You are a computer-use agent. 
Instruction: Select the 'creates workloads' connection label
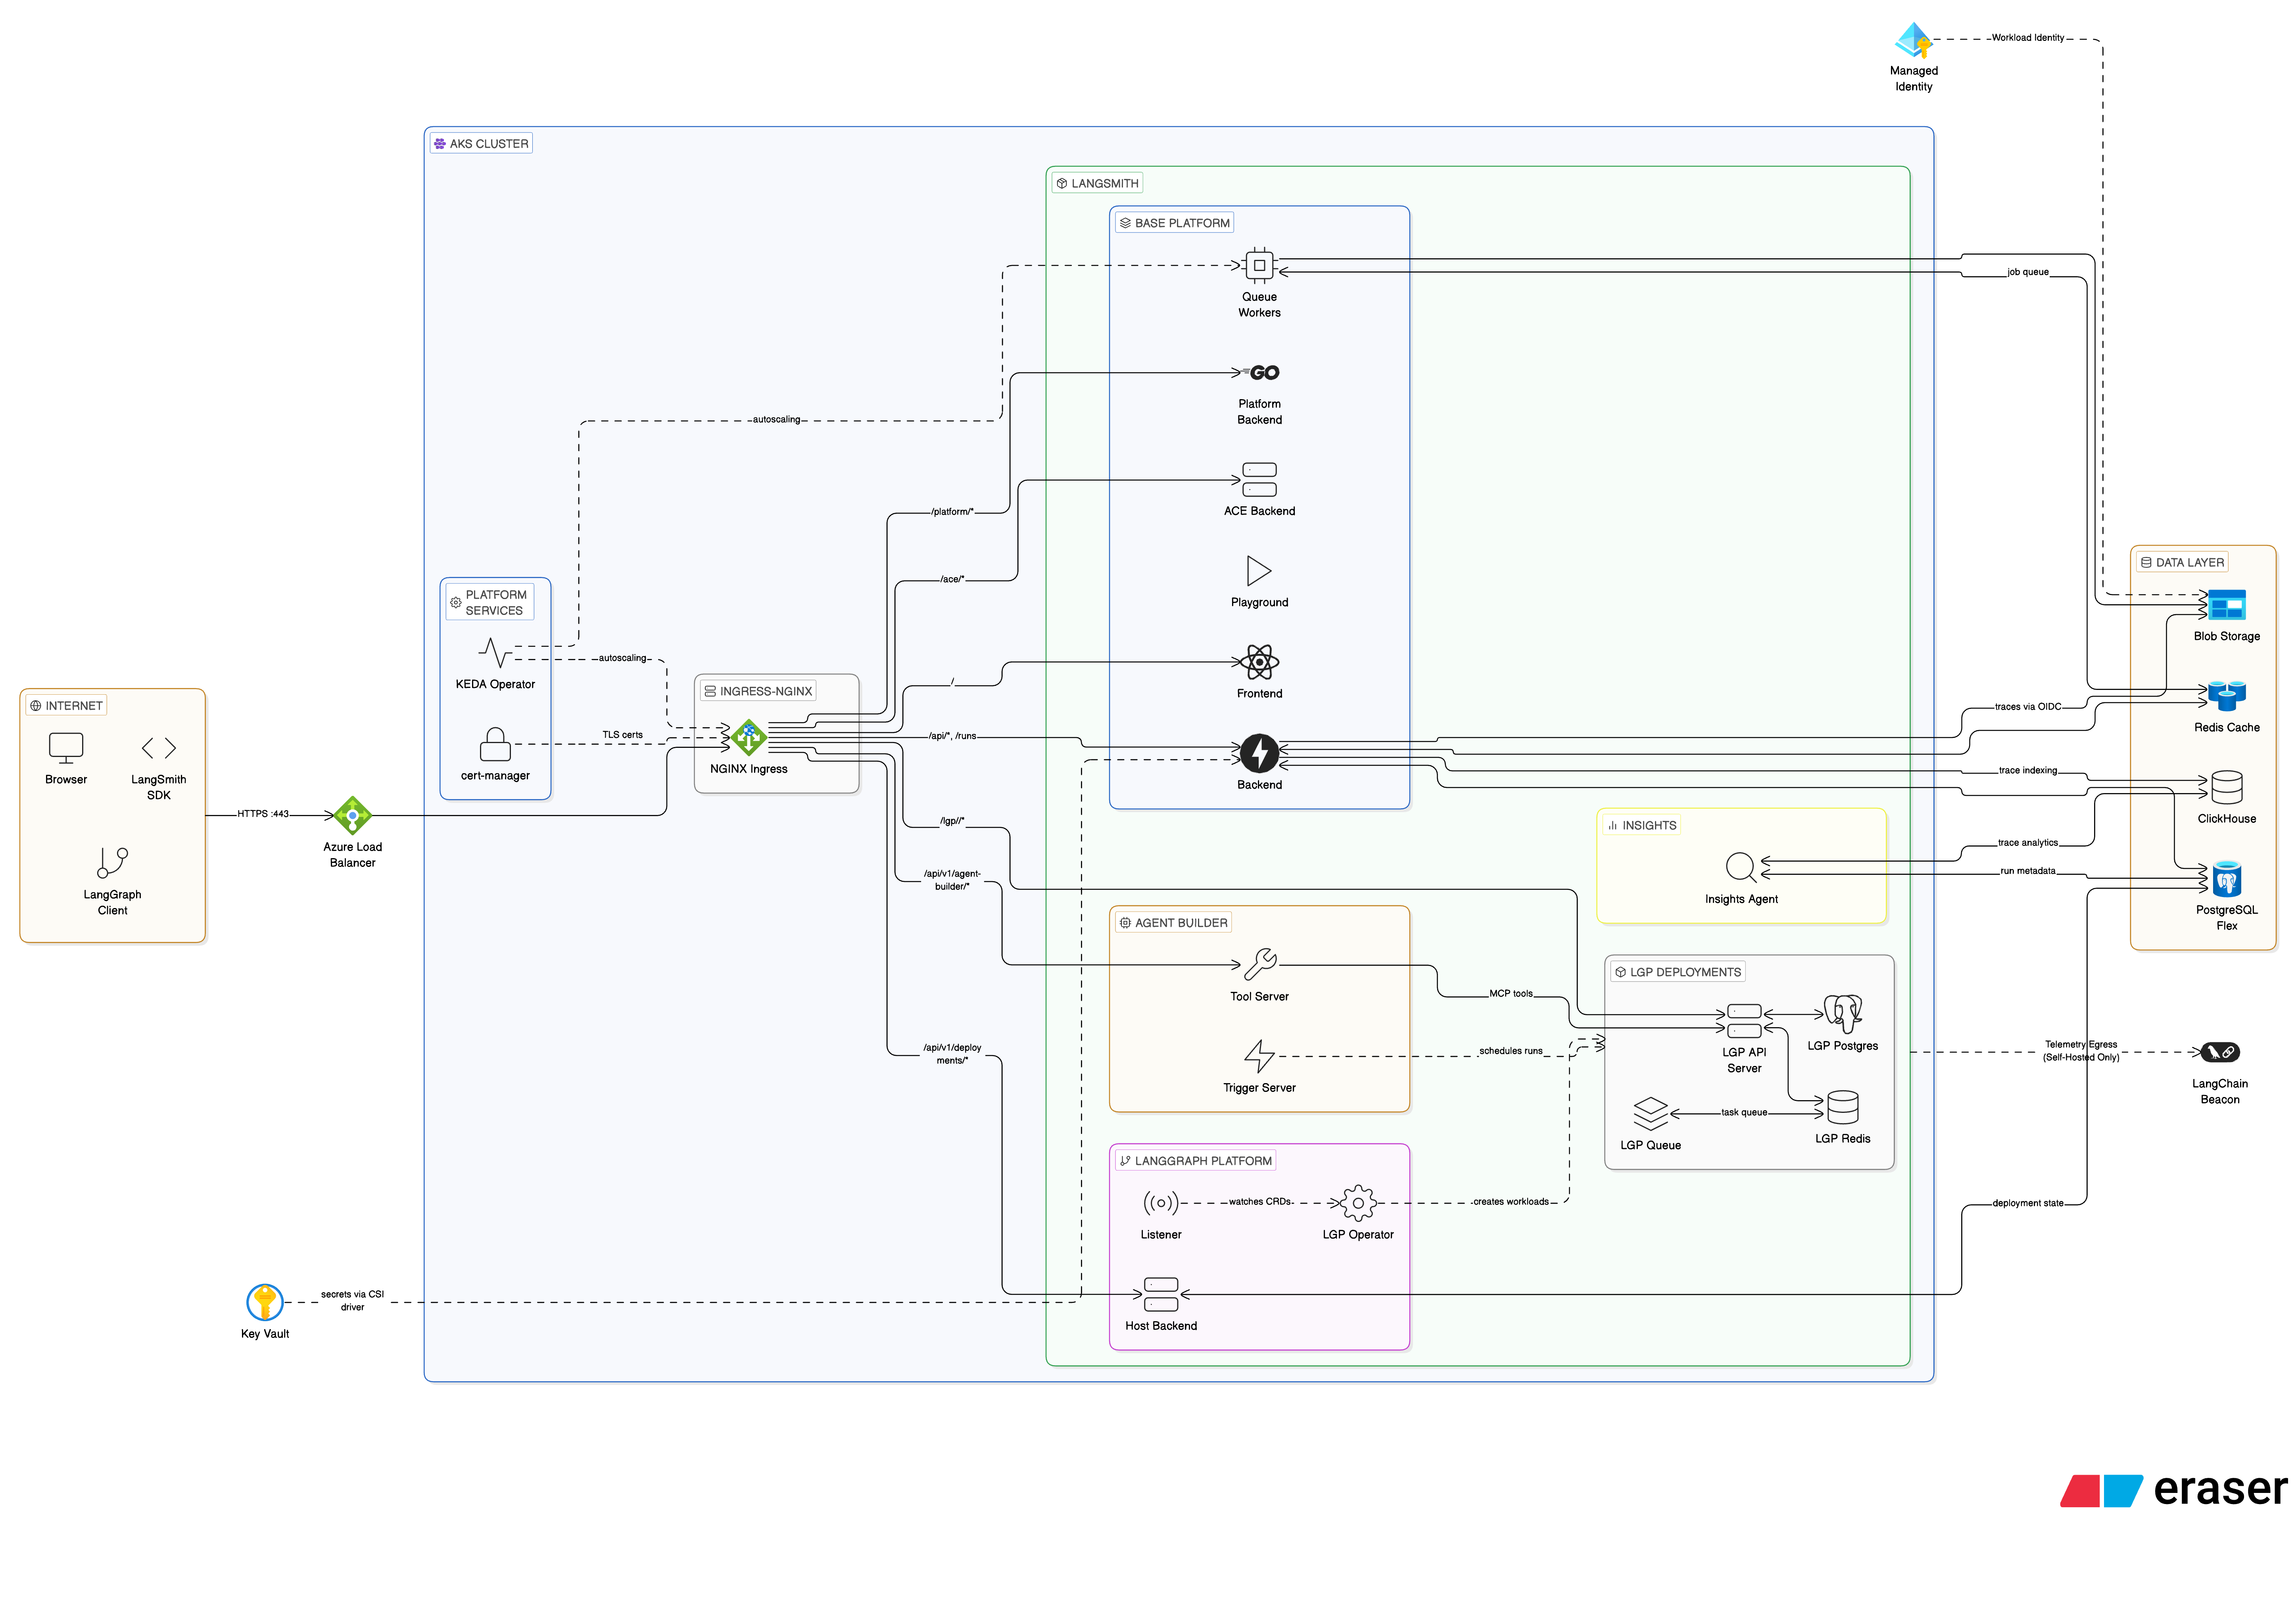click(x=1510, y=1202)
